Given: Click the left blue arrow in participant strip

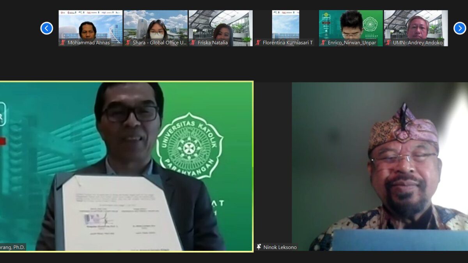Looking at the screenshot, I should [x=47, y=28].
